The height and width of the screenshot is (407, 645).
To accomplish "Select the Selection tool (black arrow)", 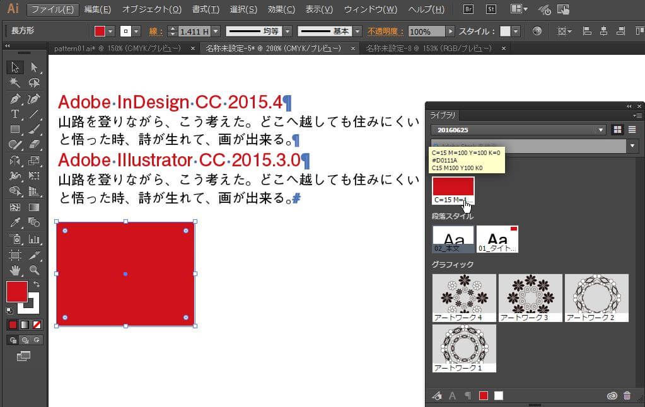I will (x=15, y=67).
